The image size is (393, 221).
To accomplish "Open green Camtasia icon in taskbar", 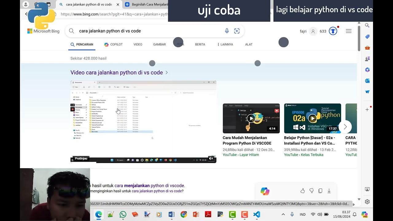I will pos(232,214).
